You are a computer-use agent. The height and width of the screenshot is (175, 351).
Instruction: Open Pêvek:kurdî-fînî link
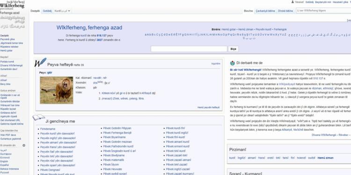(175, 128)
